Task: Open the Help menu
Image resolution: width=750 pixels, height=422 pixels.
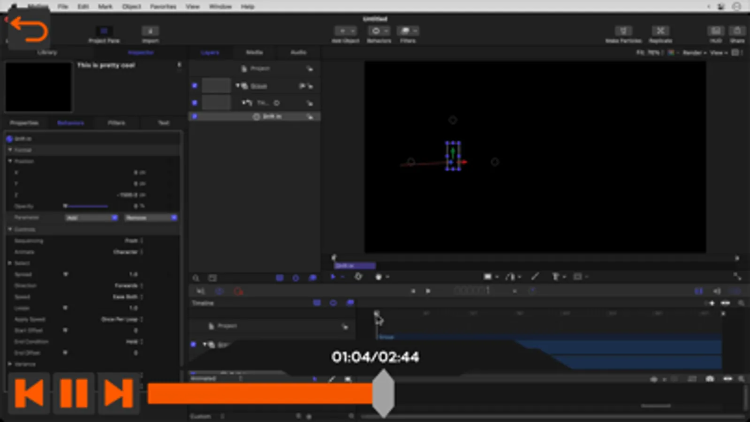Action: tap(247, 7)
